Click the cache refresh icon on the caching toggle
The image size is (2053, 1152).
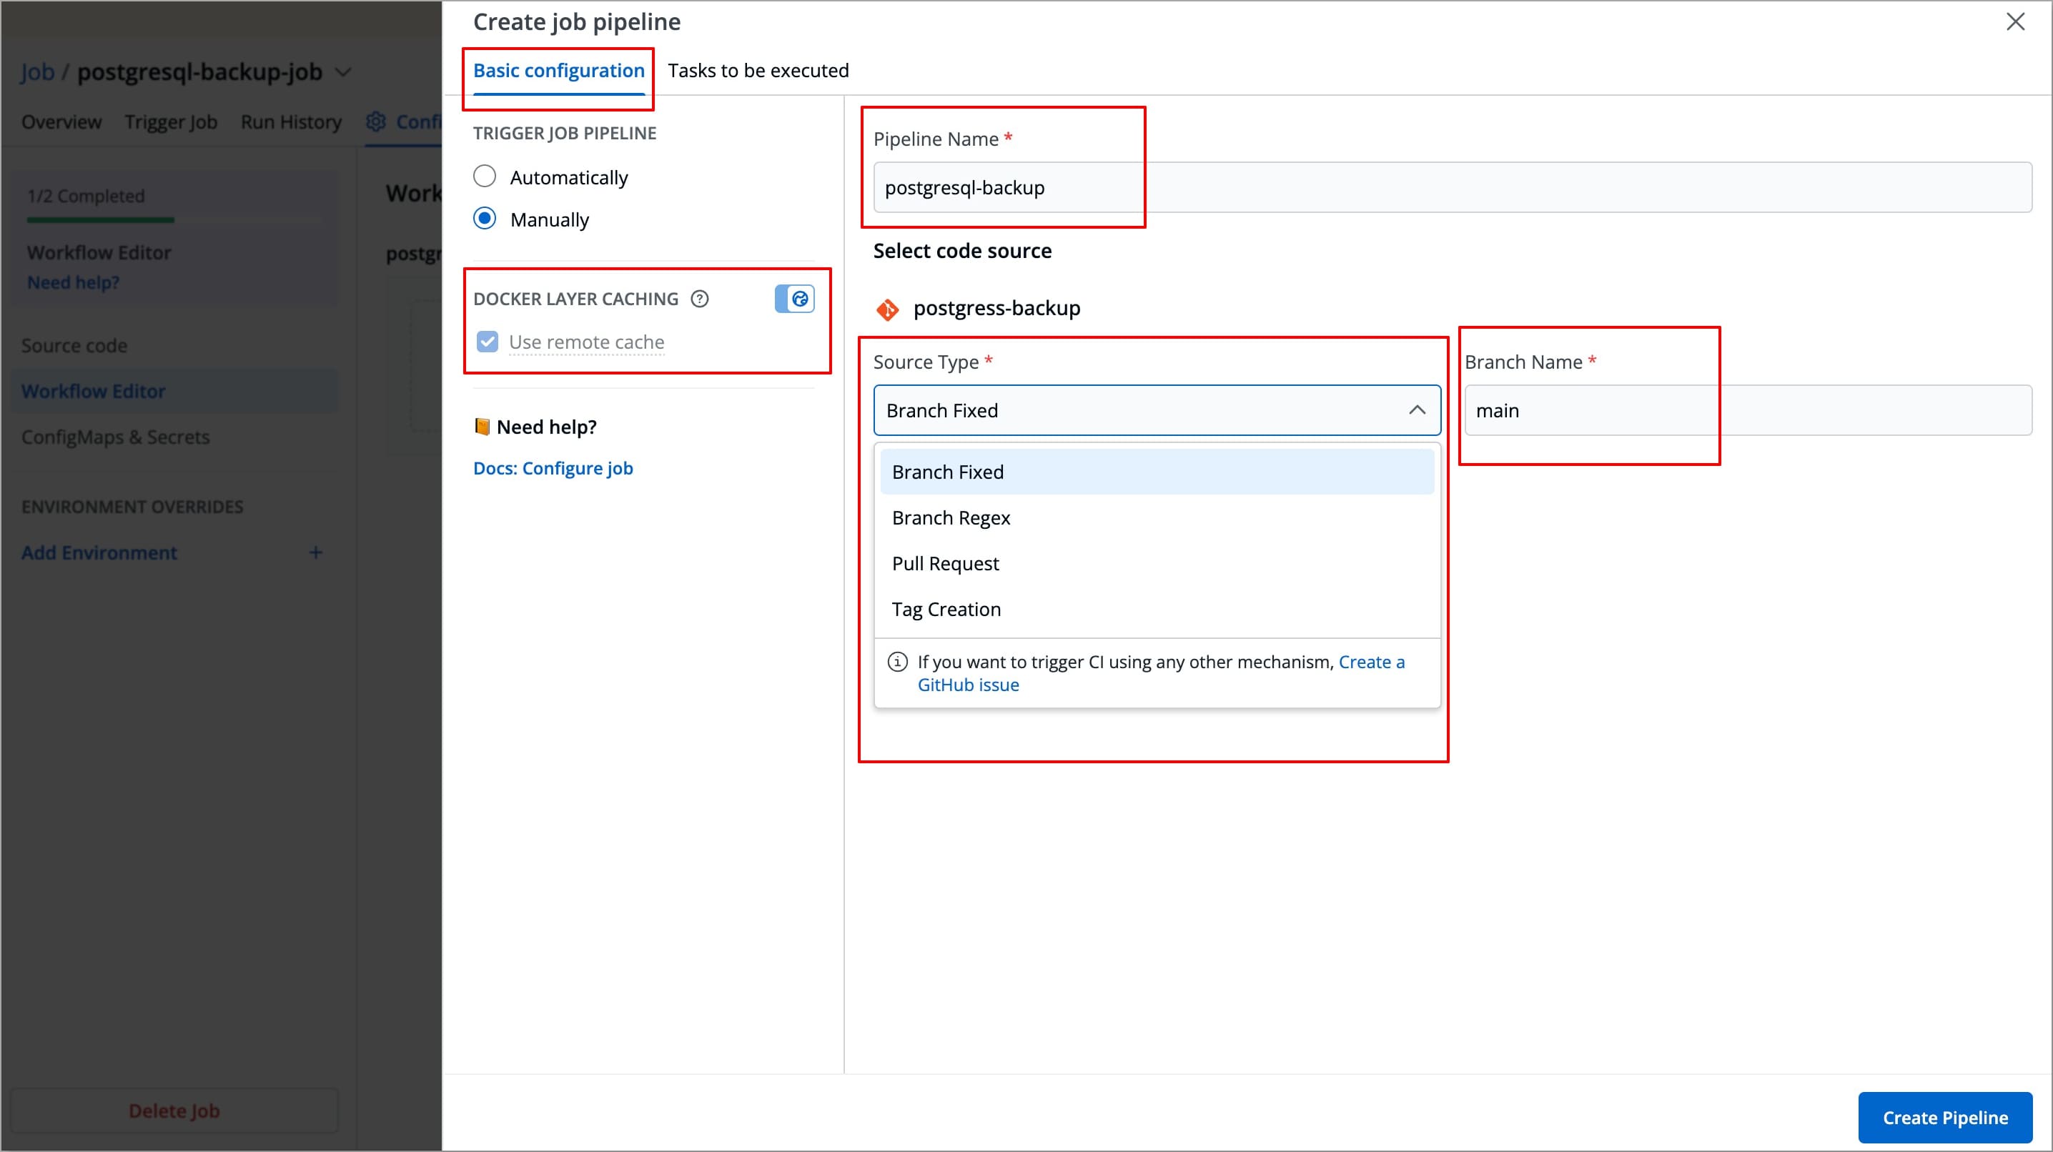click(799, 298)
